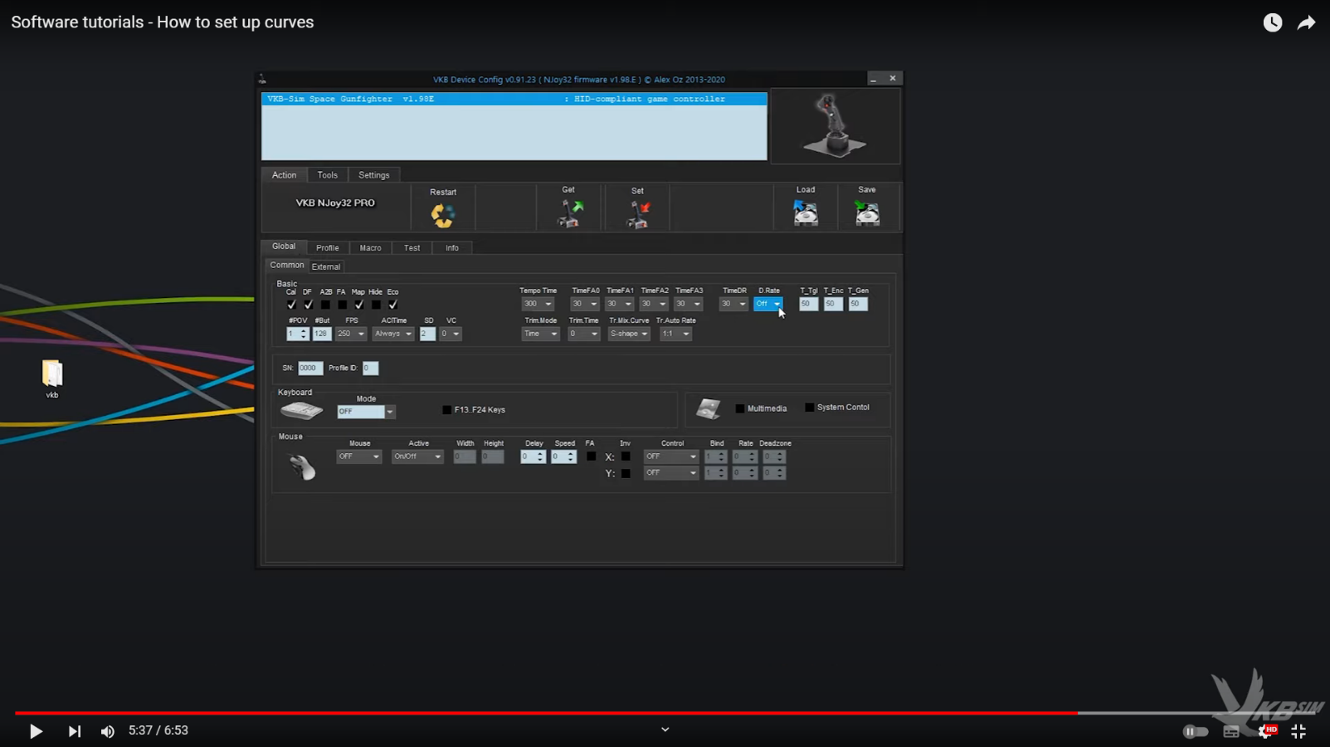
Task: Switch to the Action tab
Action: [284, 175]
